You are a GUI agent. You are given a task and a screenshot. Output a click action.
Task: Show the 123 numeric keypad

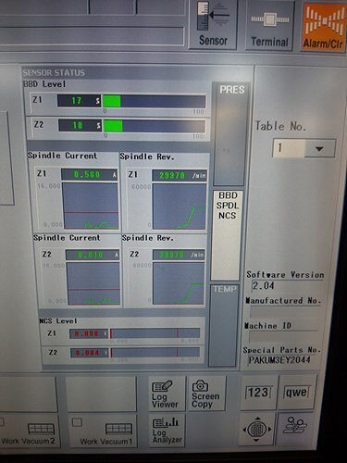(x=259, y=393)
